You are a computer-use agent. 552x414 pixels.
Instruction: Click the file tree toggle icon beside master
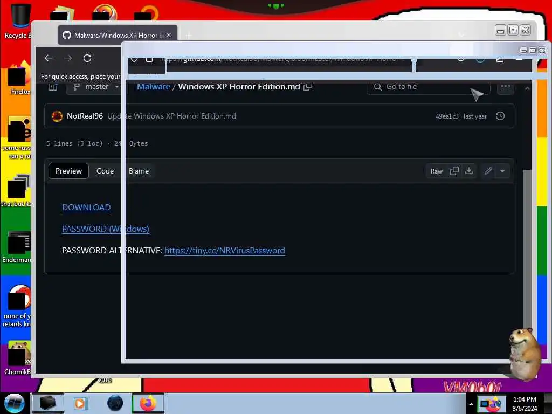point(53,87)
